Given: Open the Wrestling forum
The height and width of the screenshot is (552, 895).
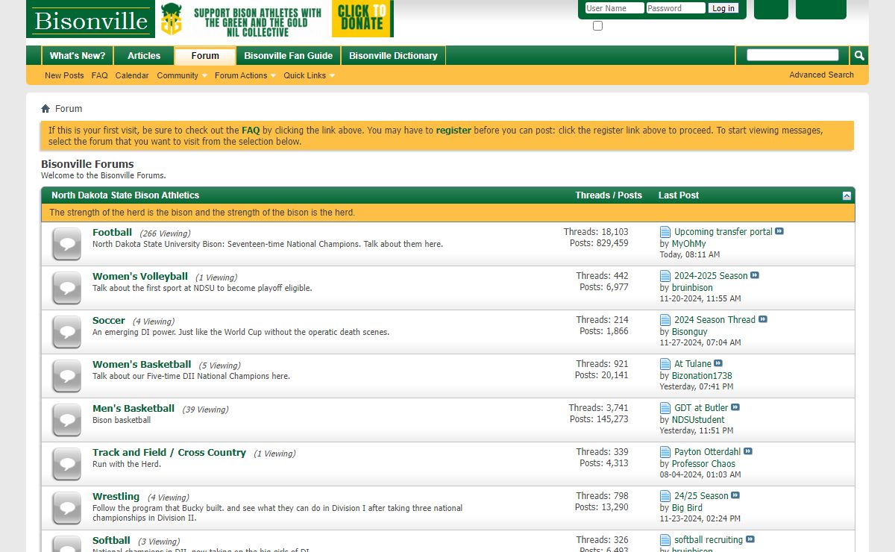Looking at the screenshot, I should pyautogui.click(x=116, y=496).
